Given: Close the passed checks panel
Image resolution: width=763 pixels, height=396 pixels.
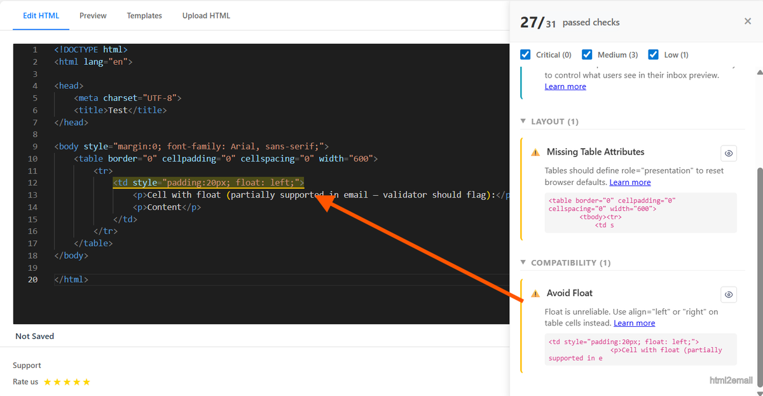Looking at the screenshot, I should [x=748, y=21].
